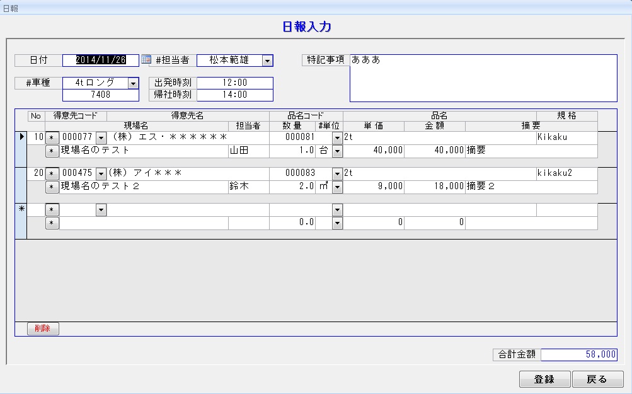
Task: Click the asterisk button beside customer code 000475
Action: (x=52, y=174)
